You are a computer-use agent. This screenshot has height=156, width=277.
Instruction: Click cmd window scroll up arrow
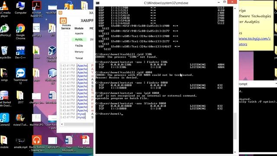point(235,9)
